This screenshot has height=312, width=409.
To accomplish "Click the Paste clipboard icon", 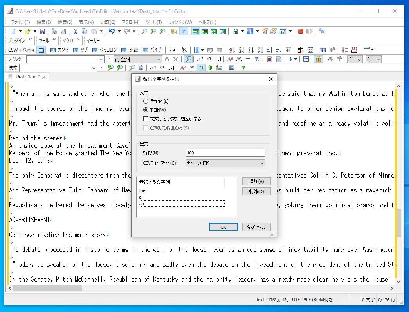I will [x=94, y=32].
